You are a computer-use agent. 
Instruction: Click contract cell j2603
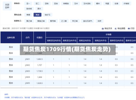[x=27, y=71]
